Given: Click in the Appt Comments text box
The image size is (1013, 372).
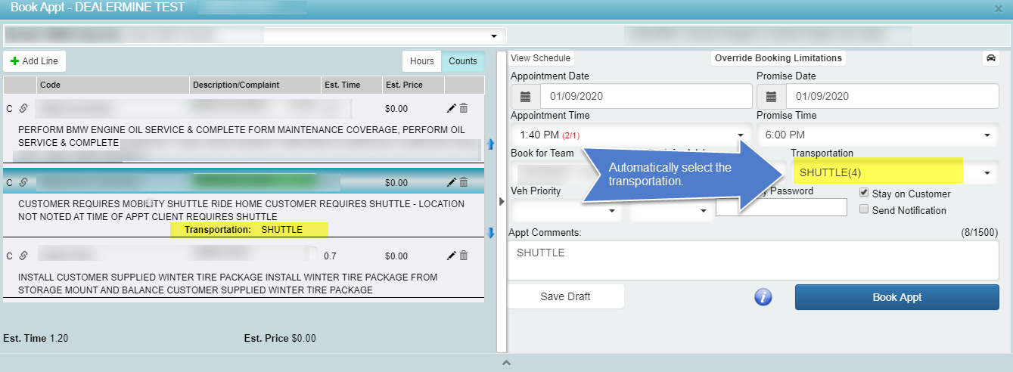Looking at the screenshot, I should (753, 261).
